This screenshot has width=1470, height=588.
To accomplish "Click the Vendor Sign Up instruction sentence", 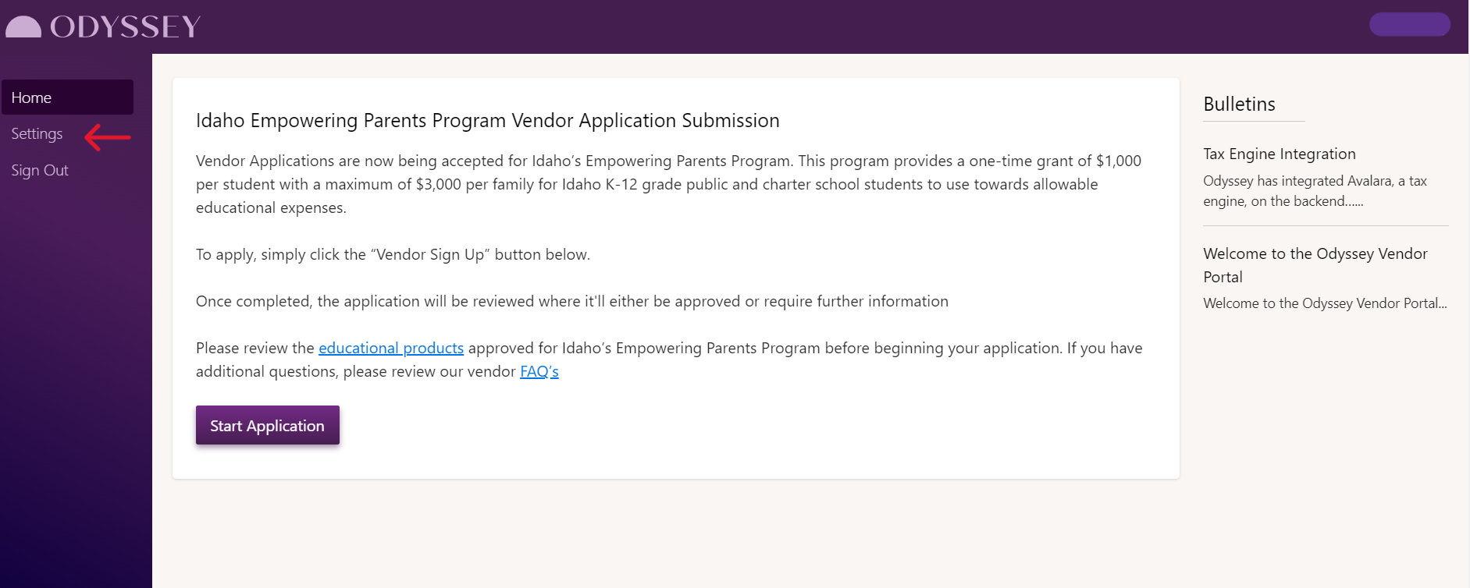I will pos(393,254).
